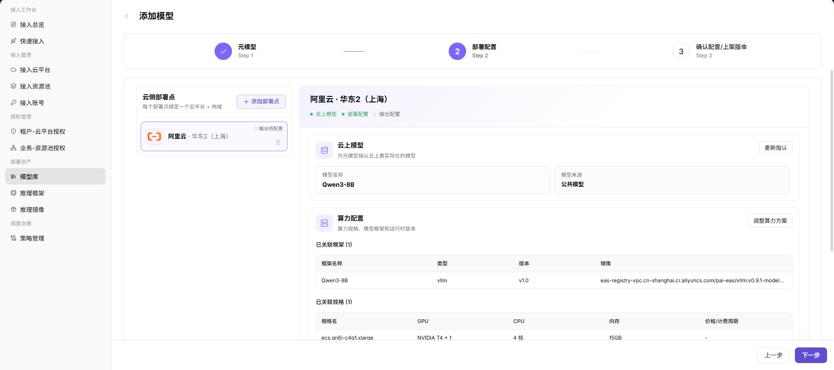834x370 pixels.
Task: Click the 租户-云平台授权 menu label
Action: tap(43, 132)
